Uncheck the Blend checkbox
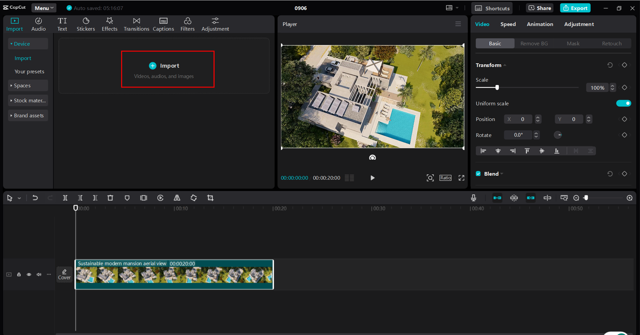The height and width of the screenshot is (335, 640). 478,174
